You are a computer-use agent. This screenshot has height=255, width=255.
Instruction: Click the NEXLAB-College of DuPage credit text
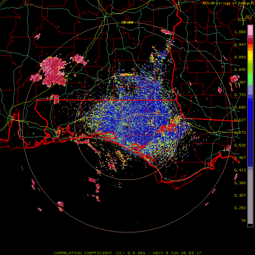tap(228, 3)
